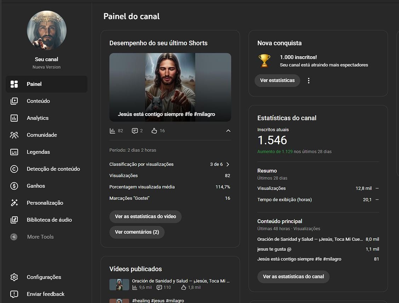Open Ganhos in the sidebar
This screenshot has width=399, height=303.
point(47,186)
